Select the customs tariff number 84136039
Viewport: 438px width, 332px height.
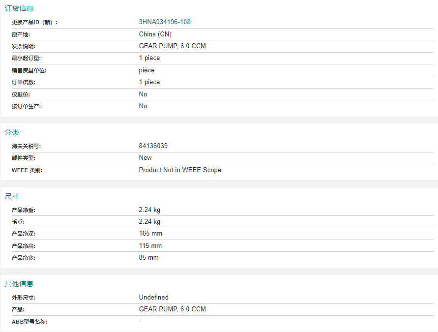pyautogui.click(x=153, y=146)
